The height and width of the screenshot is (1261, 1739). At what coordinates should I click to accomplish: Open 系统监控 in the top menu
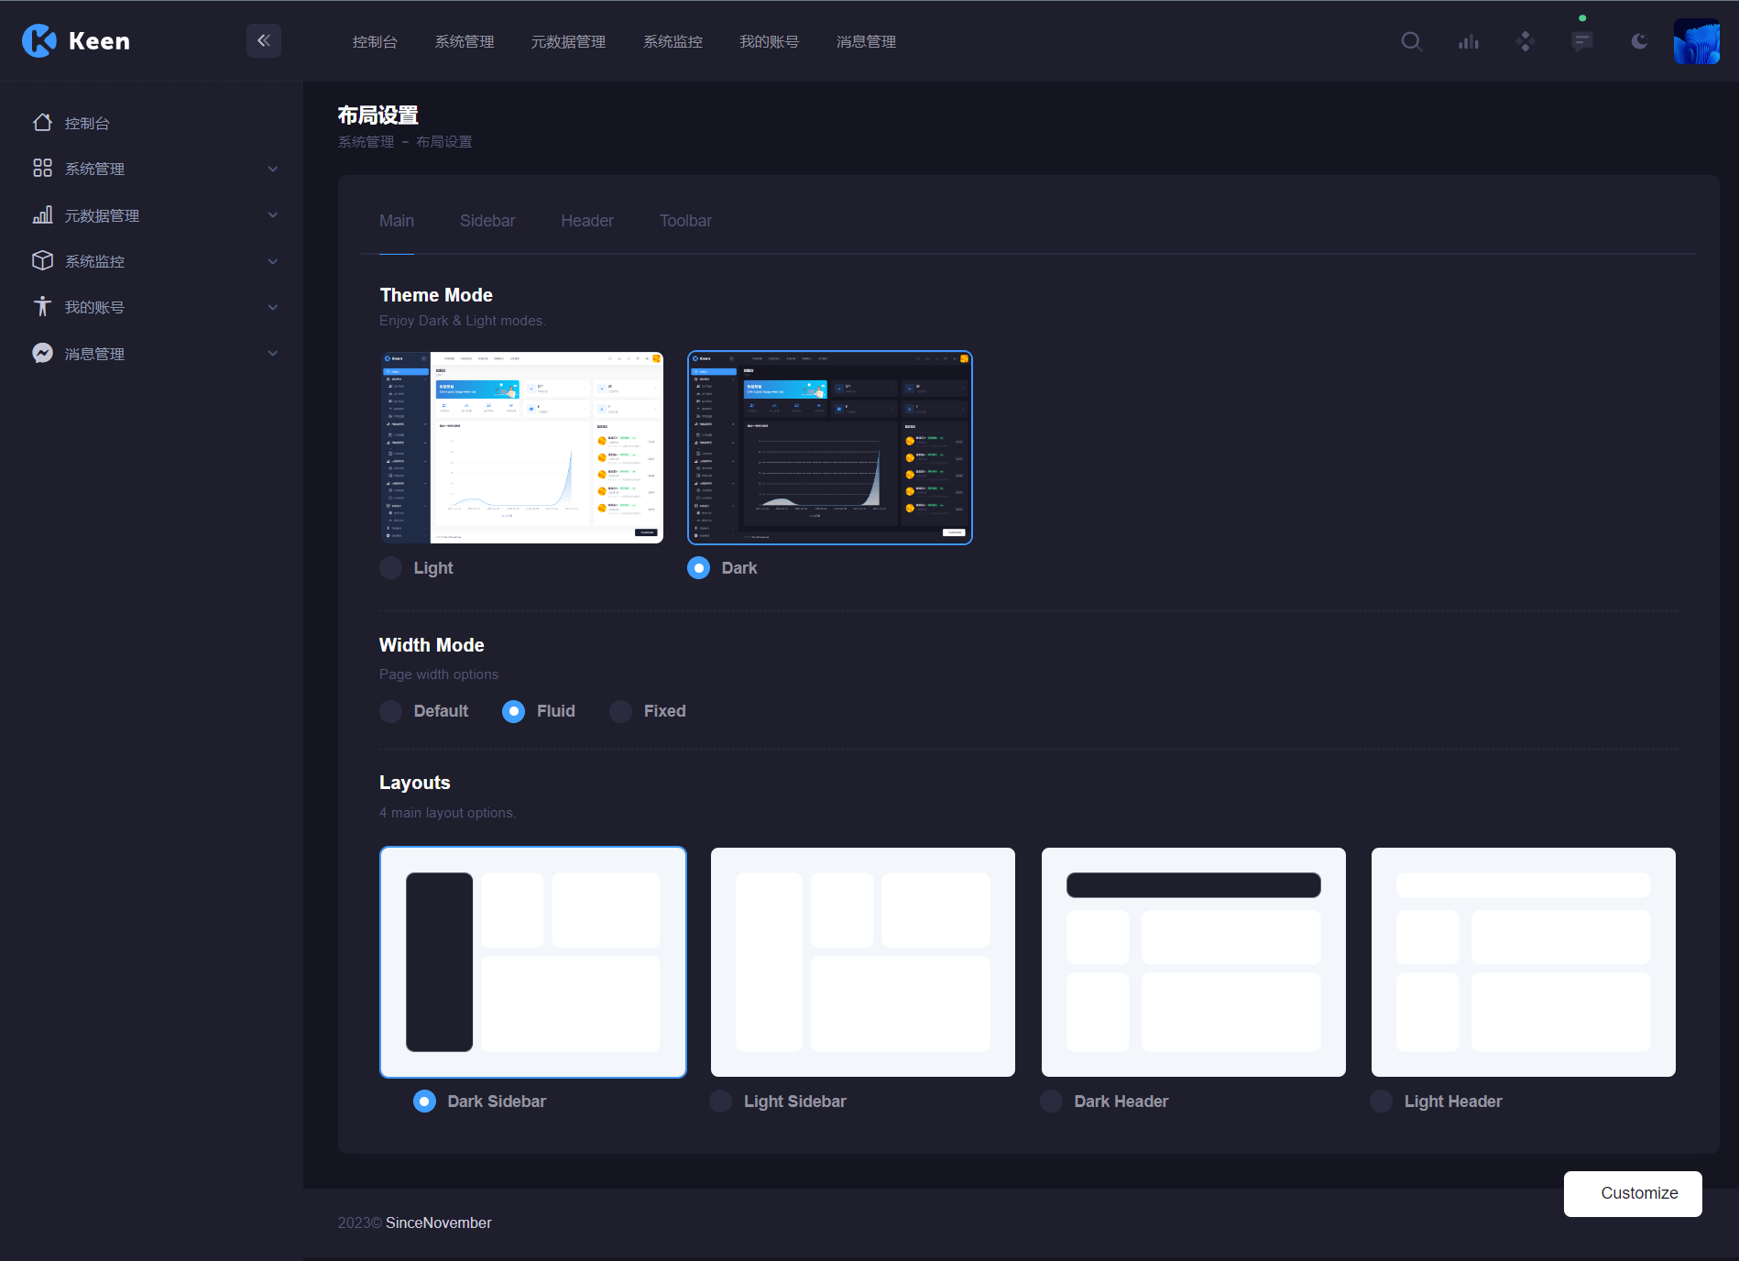[x=673, y=41]
